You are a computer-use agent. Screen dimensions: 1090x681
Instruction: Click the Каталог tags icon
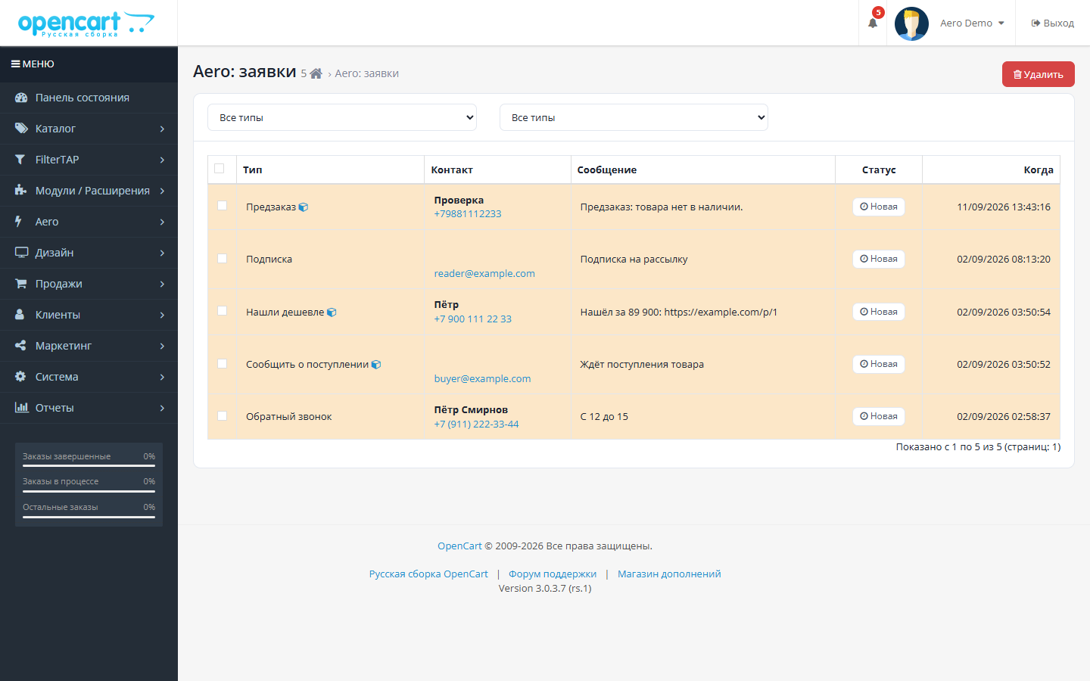coord(21,129)
